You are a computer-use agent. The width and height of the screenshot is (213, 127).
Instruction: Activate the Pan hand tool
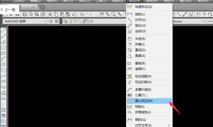pyautogui.click(x=102, y=14)
